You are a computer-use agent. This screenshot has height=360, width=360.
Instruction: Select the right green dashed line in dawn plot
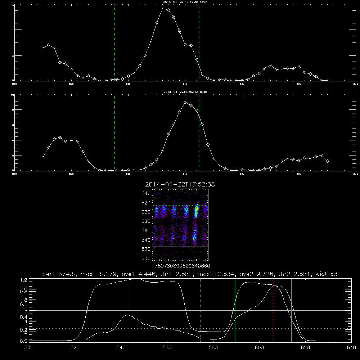coord(199,43)
